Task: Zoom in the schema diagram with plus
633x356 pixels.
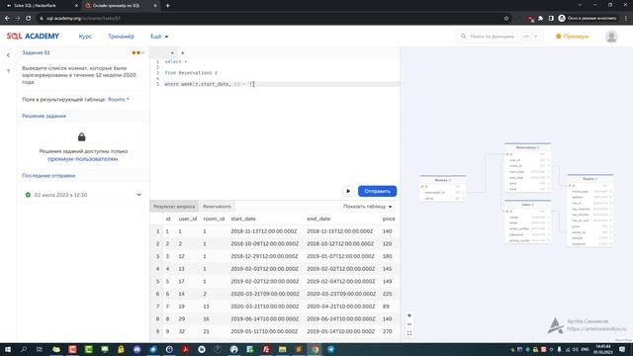Action: point(409,315)
